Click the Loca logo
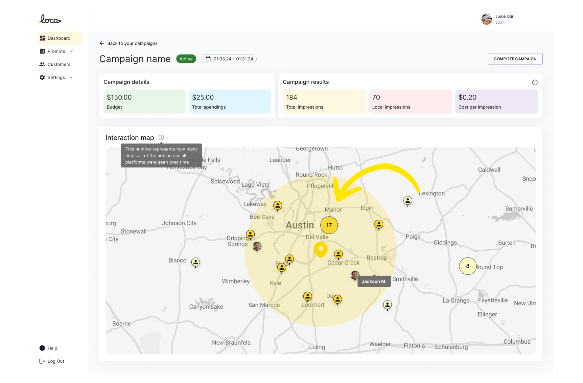Image resolution: width=583 pixels, height=383 pixels. coord(50,19)
